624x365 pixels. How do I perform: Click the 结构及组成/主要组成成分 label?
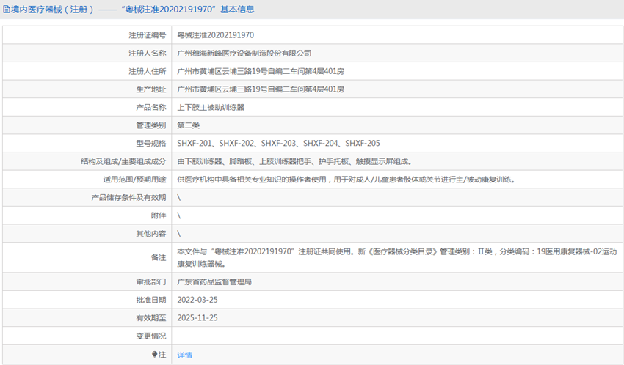coord(123,162)
